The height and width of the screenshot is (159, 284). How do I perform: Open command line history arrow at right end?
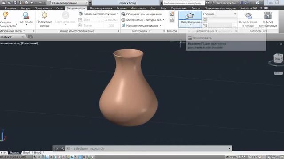tap(229, 148)
